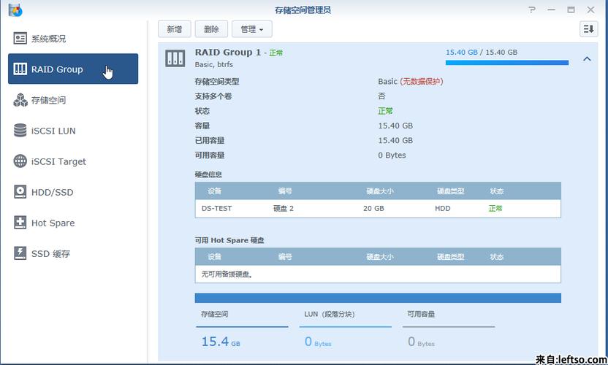Open the iSCSI LUN section
Viewport: 608px width, 365px height.
pos(73,131)
